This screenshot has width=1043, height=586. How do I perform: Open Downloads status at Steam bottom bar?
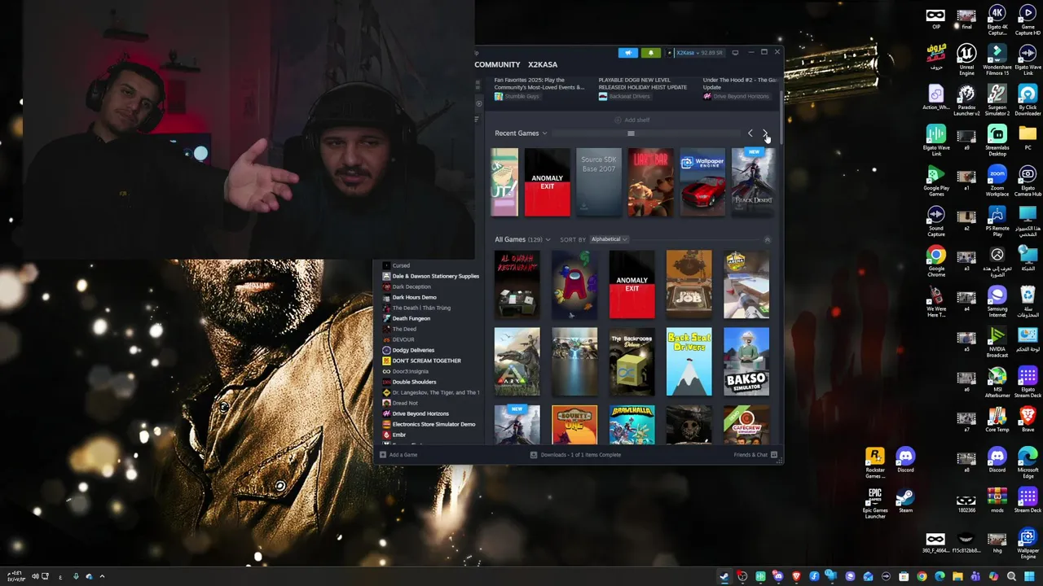[575, 455]
